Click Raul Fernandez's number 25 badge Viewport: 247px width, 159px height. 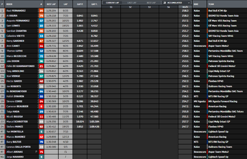[x=41, y=11]
